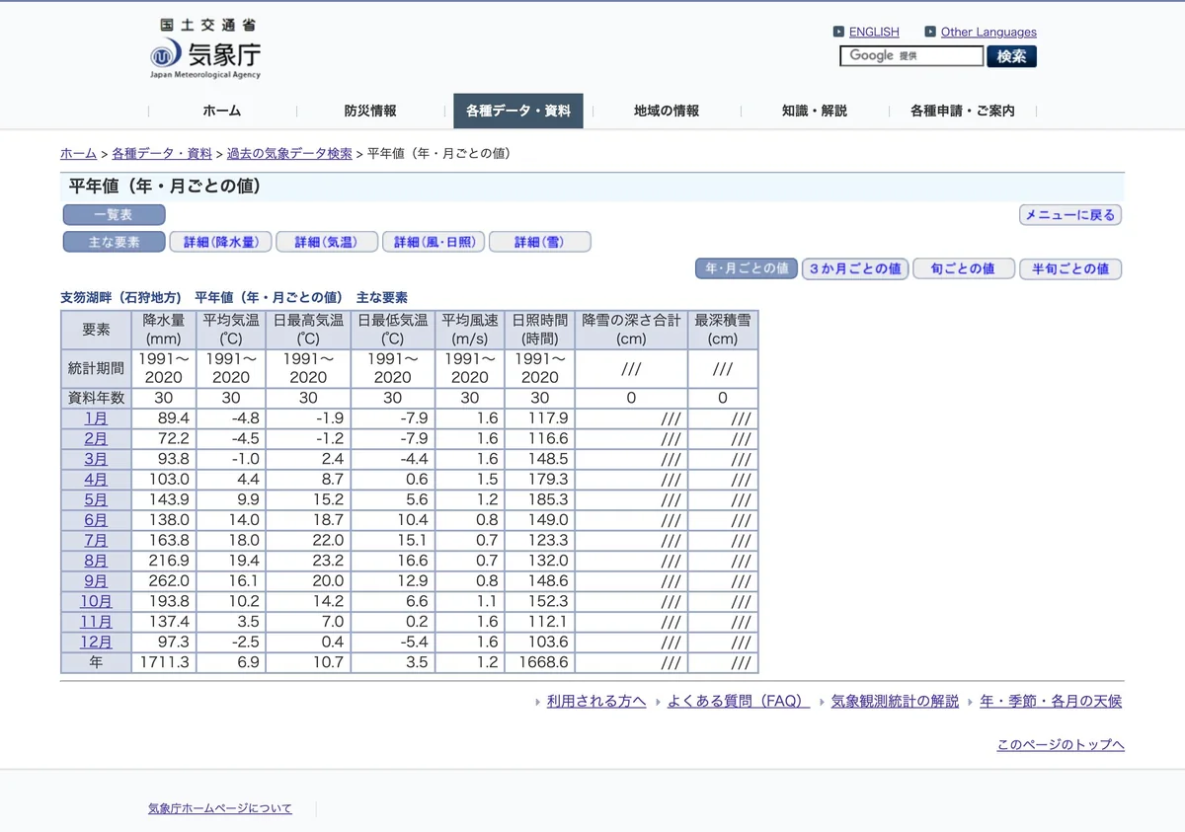The image size is (1185, 832).
Task: Open the 12月 row link
Action: click(96, 643)
